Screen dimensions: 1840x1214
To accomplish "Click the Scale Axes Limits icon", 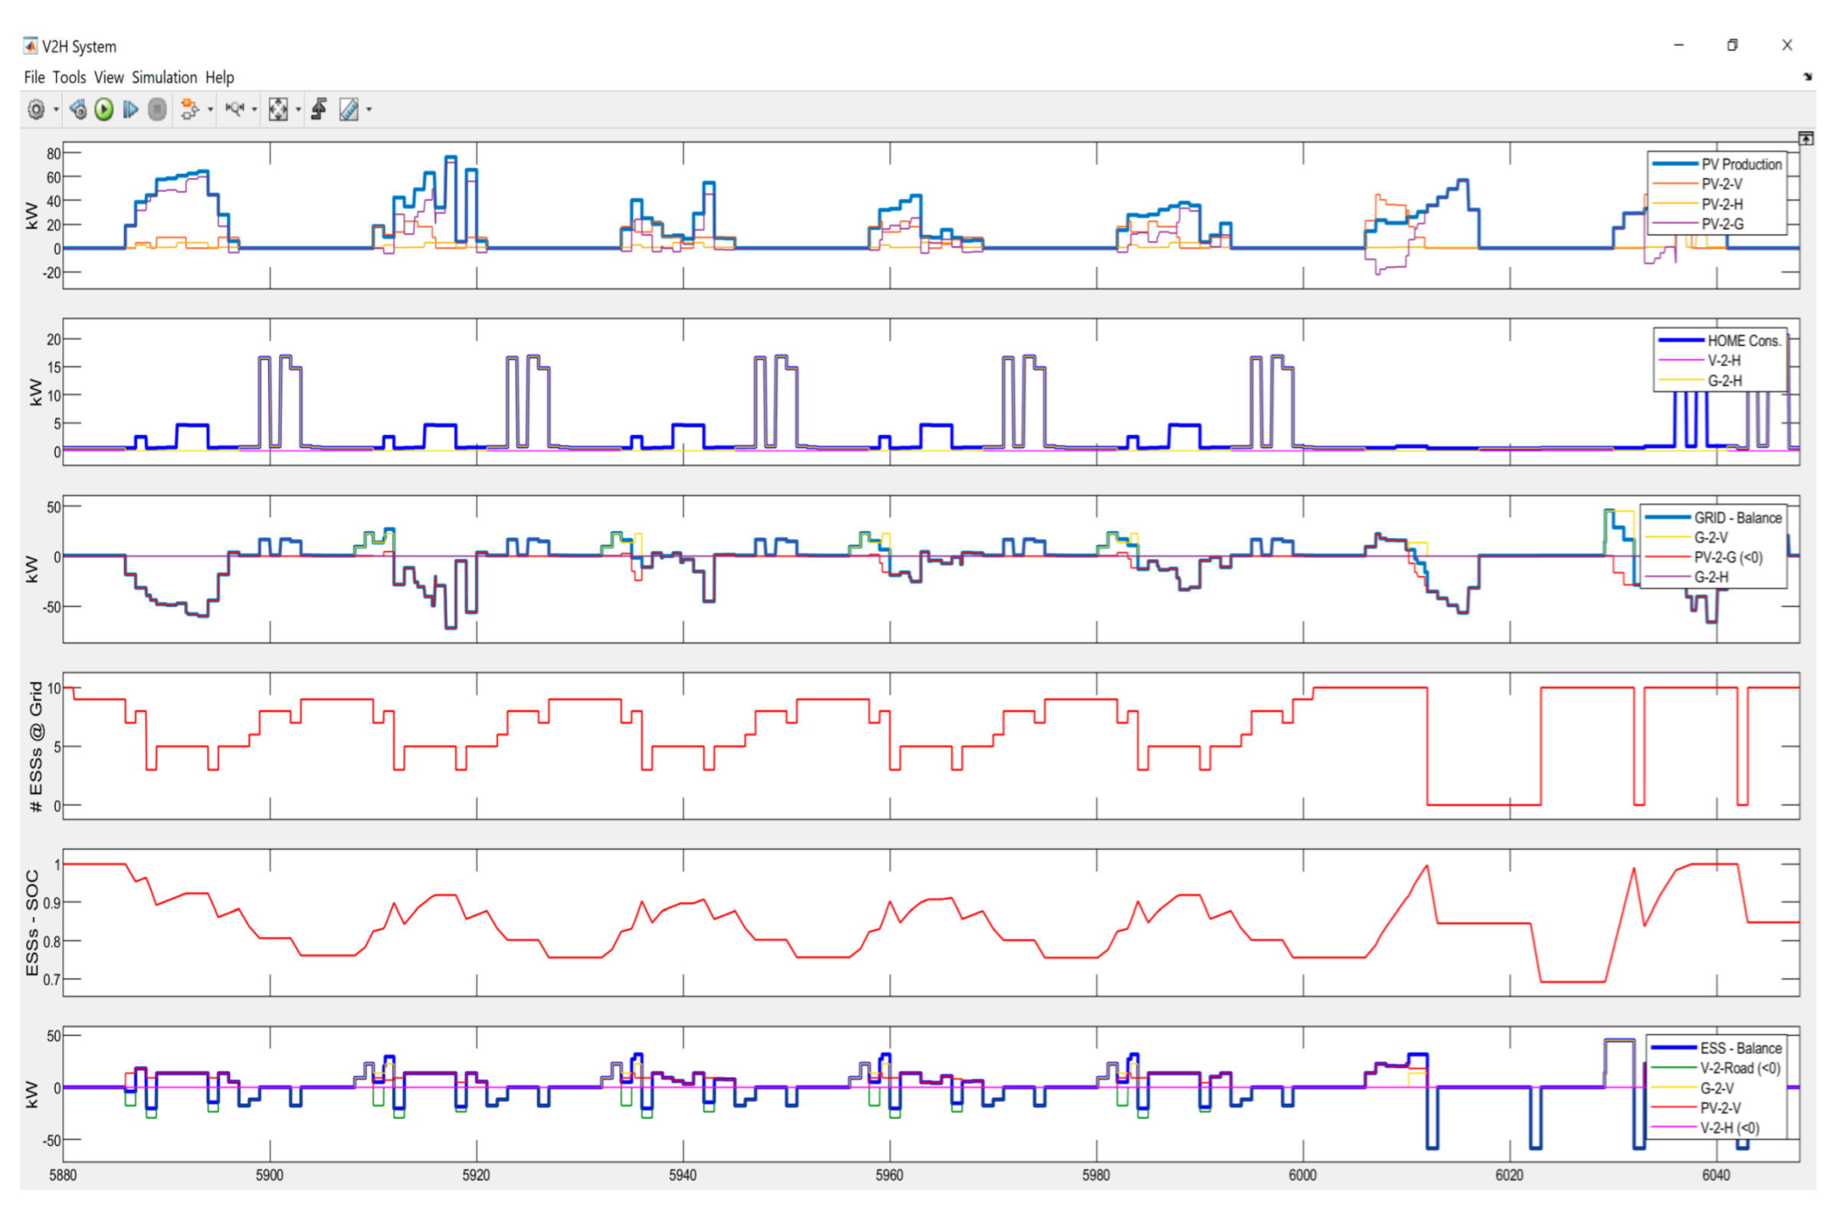I will [278, 110].
